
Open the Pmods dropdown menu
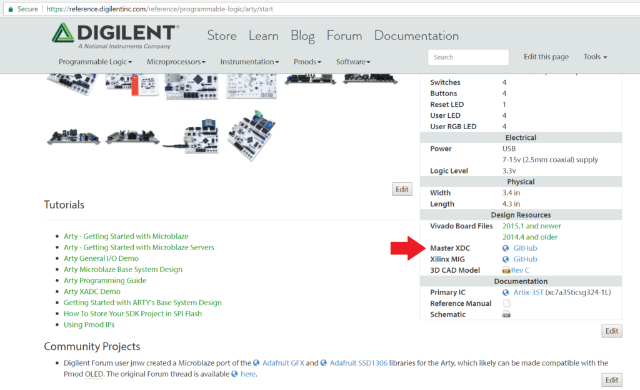(307, 62)
